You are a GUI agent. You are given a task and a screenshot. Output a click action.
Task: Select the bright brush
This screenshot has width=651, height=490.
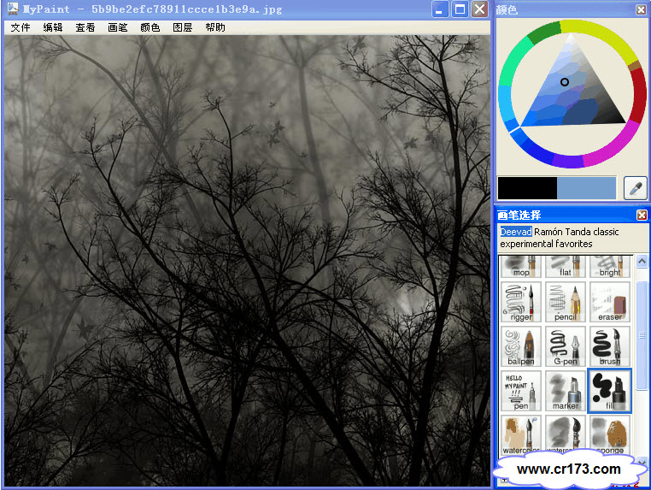(609, 267)
